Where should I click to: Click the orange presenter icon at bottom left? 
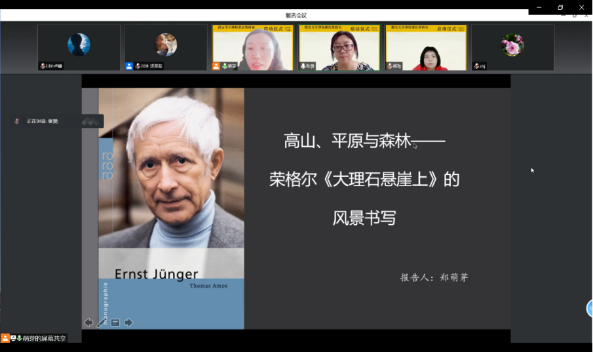pos(5,338)
